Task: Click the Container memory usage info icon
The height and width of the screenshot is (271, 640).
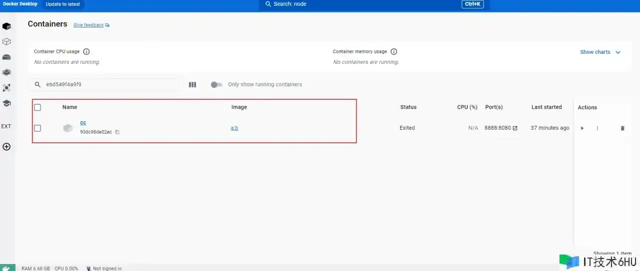Action: point(393,52)
